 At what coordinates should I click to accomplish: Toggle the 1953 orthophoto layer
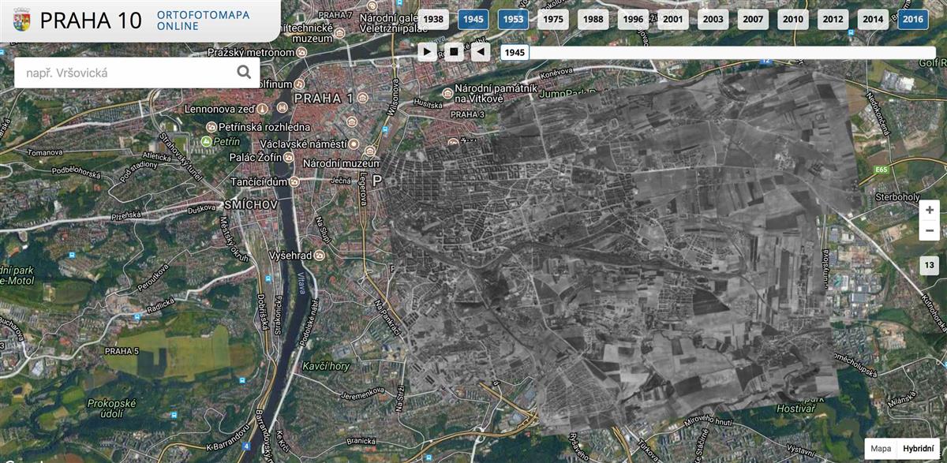(513, 20)
